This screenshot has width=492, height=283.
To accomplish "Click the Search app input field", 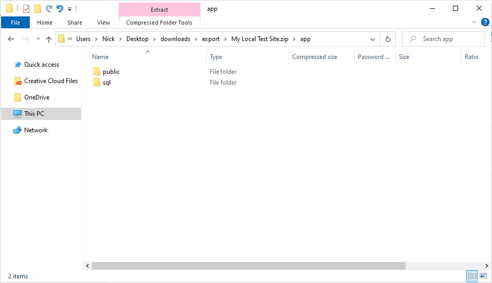I will [443, 39].
